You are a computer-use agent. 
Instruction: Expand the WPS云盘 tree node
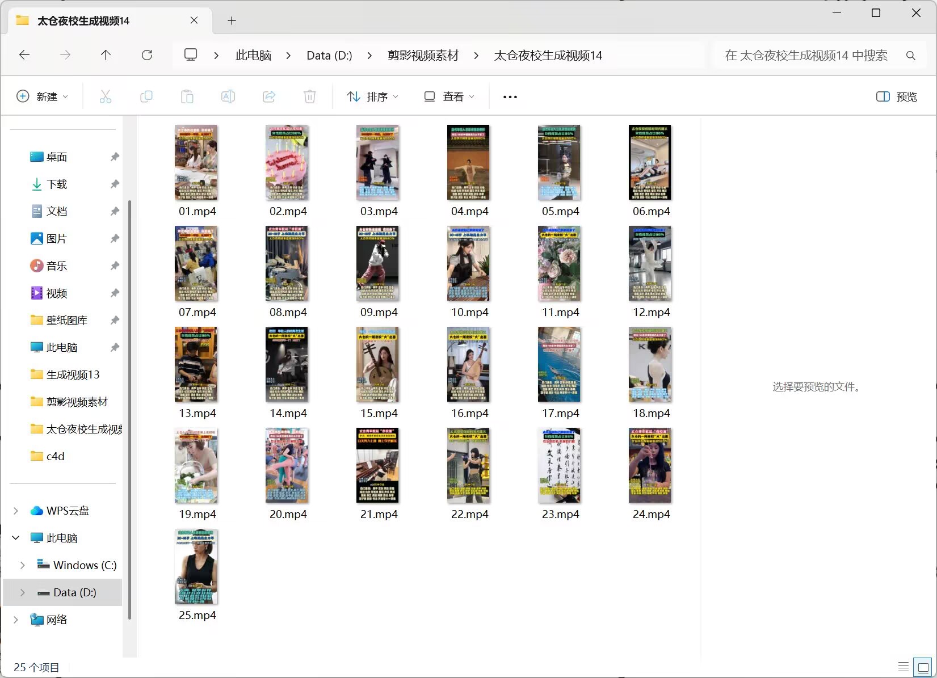16,511
